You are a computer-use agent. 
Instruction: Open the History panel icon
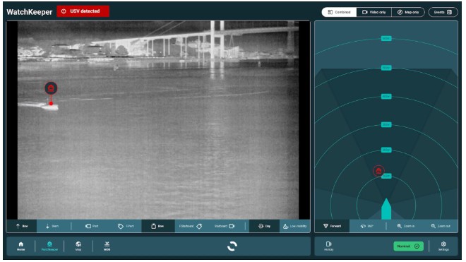click(x=329, y=246)
